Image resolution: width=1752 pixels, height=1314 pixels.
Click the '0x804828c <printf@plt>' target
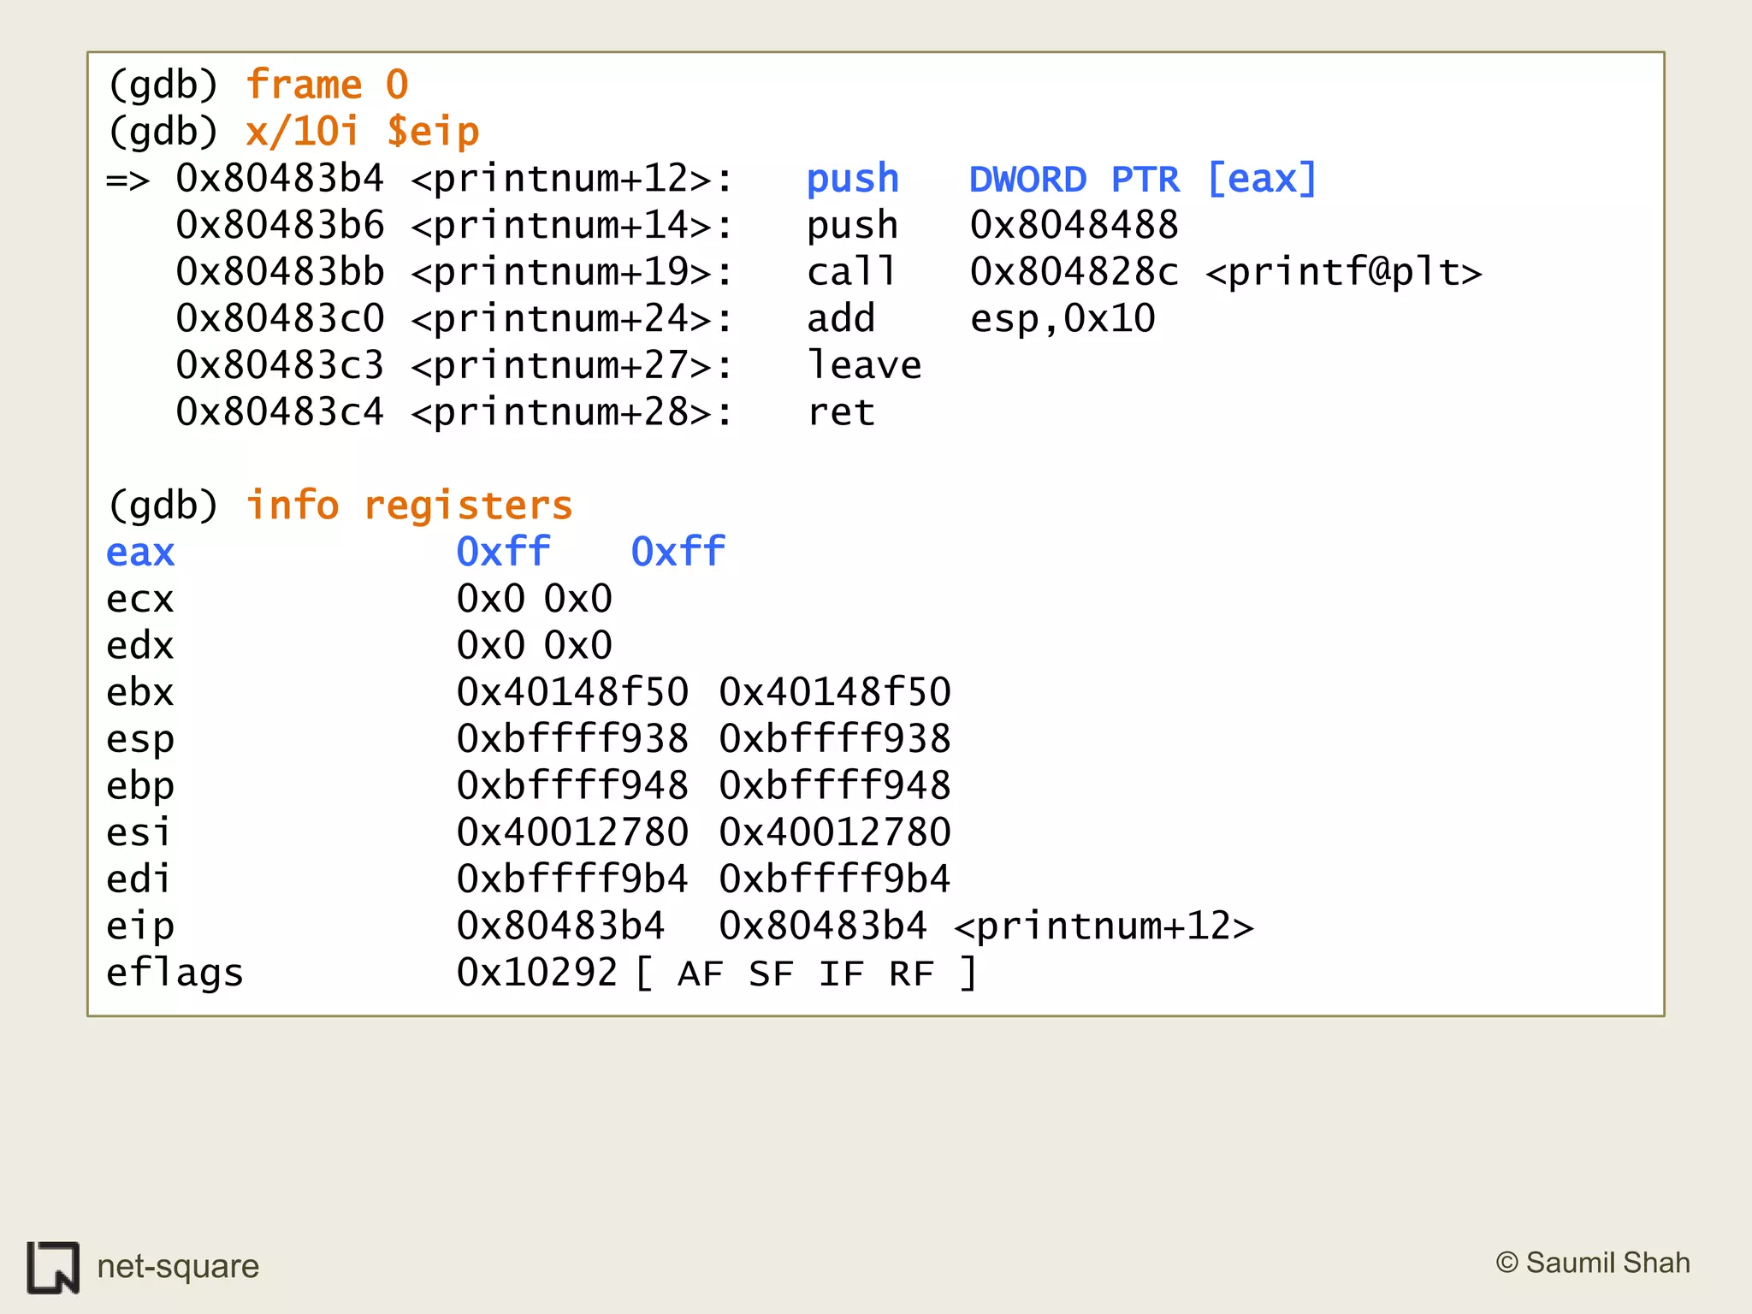point(1226,272)
